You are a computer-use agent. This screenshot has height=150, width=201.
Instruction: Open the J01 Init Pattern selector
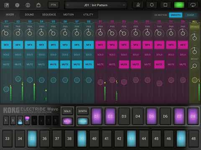pos(95,5)
